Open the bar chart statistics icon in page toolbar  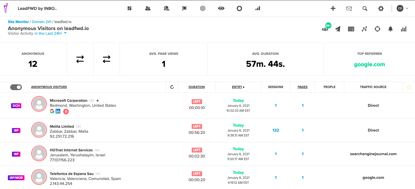[x=404, y=29]
